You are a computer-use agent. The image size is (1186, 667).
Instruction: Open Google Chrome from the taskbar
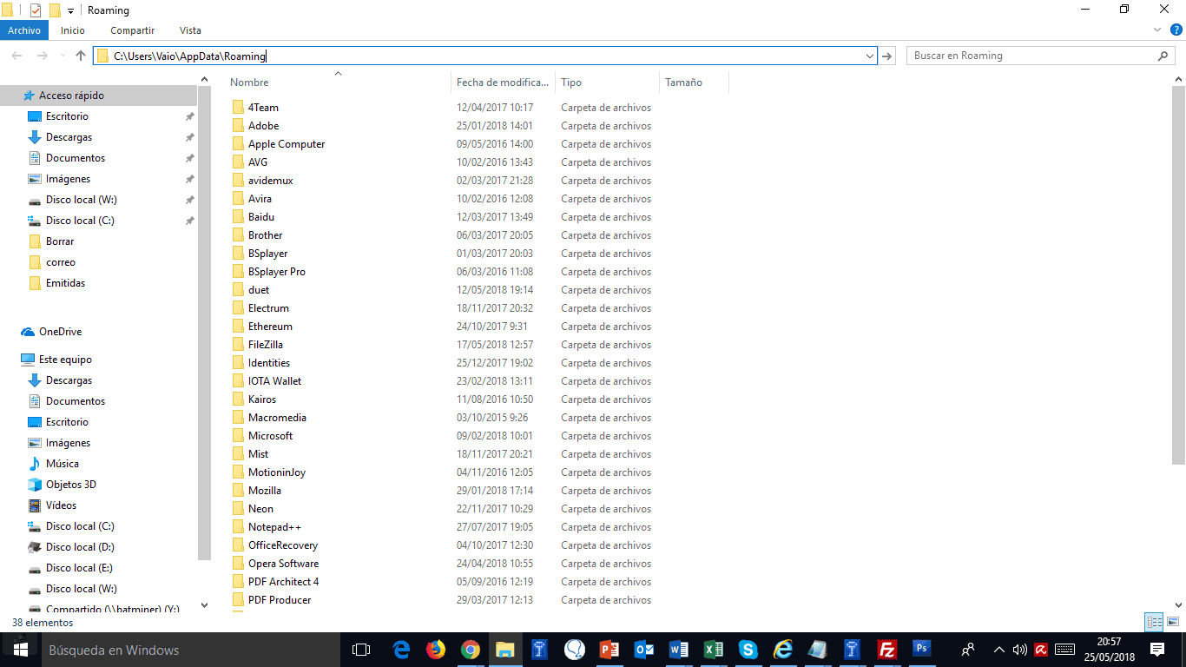click(471, 650)
